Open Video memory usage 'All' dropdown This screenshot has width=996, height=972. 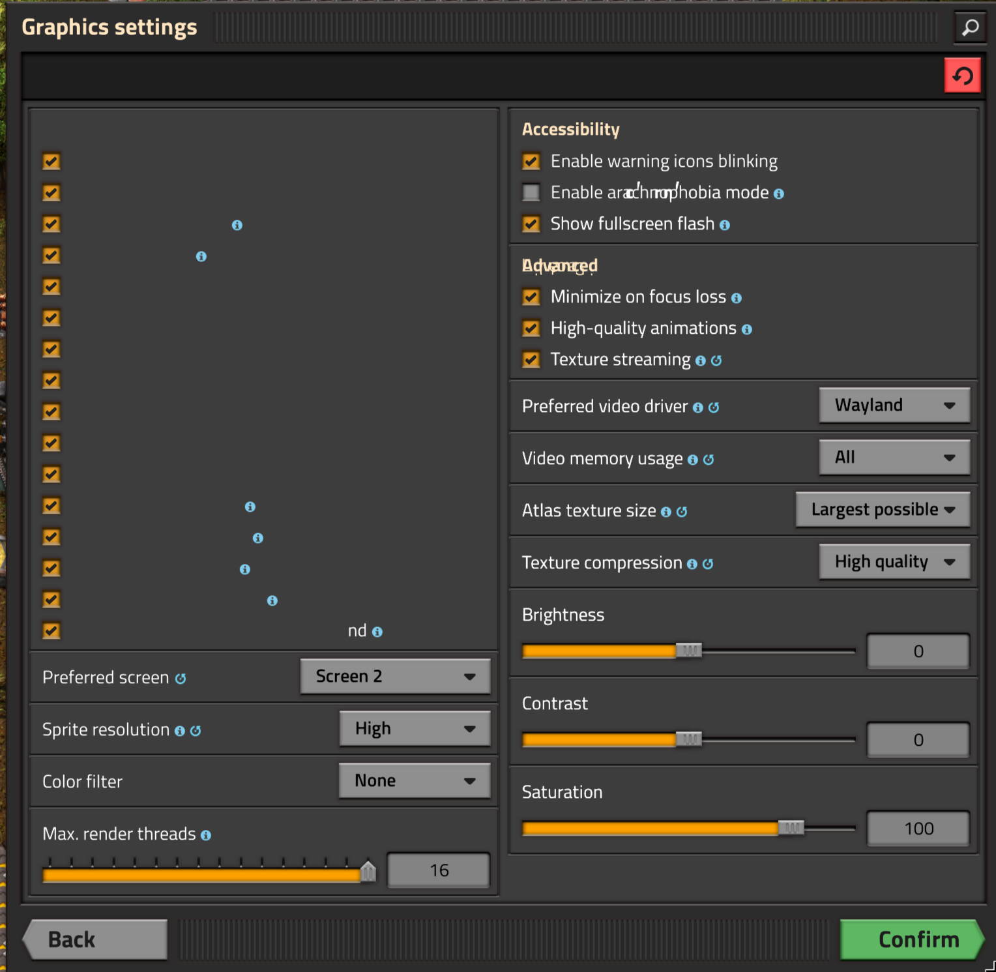tap(894, 457)
